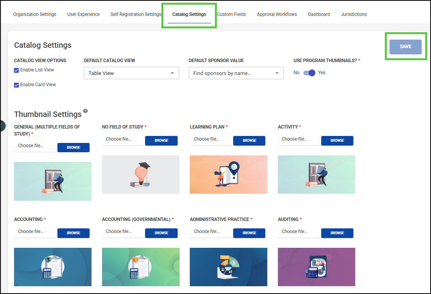Go to the Jurisdictions tab
431x294 pixels.
point(354,14)
